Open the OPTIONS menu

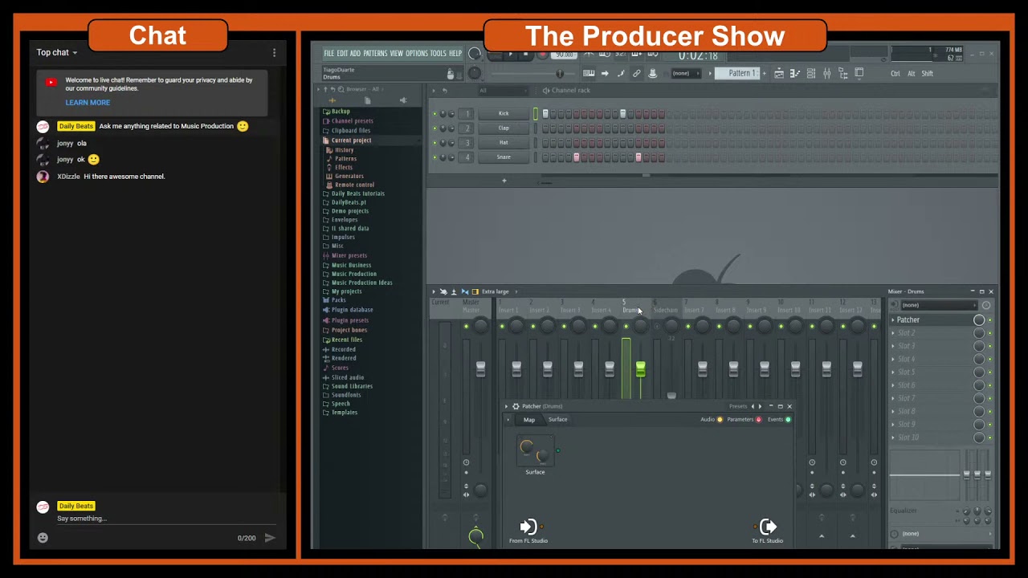point(417,54)
